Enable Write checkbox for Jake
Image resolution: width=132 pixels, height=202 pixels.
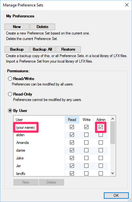pos(86,158)
